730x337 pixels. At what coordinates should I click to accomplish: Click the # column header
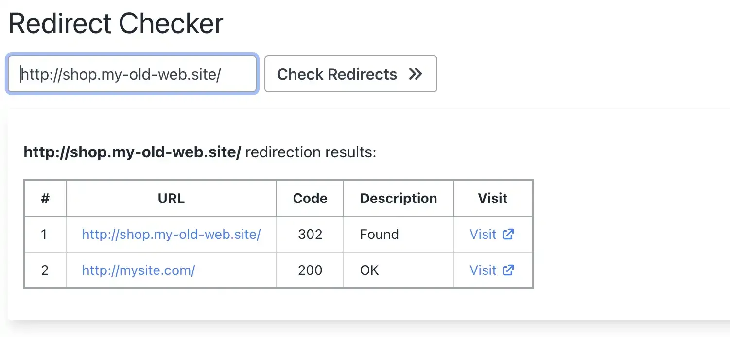(x=45, y=198)
